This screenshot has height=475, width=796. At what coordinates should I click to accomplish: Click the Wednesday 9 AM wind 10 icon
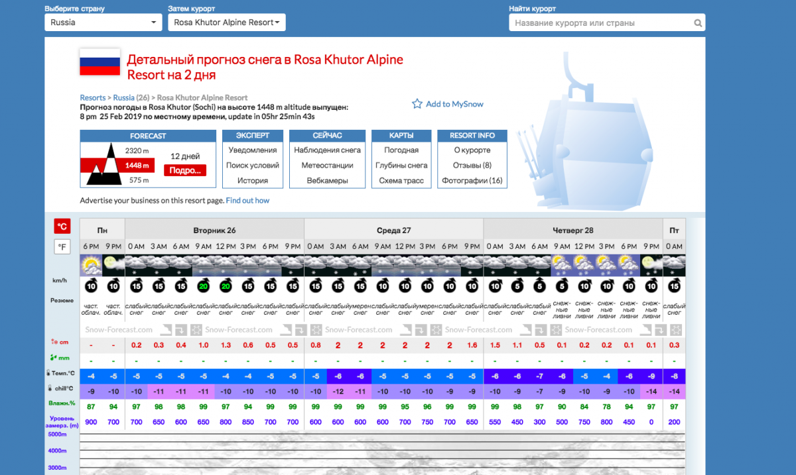(x=383, y=286)
